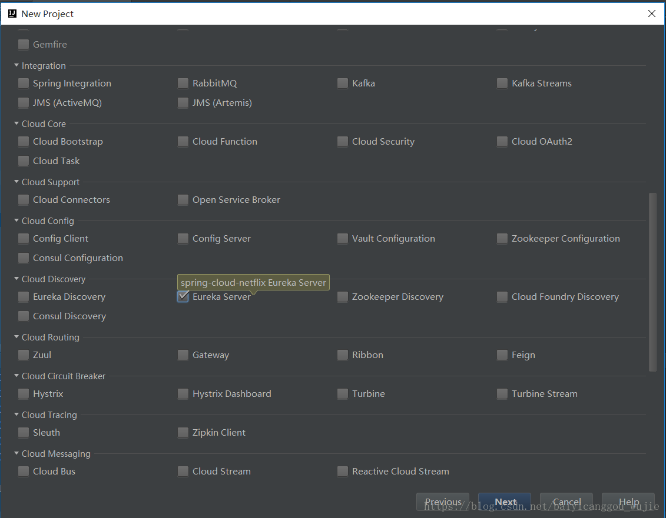Collapse the Cloud Discovery section
This screenshot has height=518, width=666.
point(16,279)
